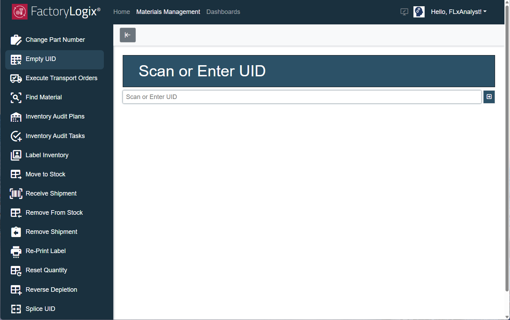This screenshot has height=320, width=510.
Task: Switch to Materials Management
Action: [x=168, y=12]
